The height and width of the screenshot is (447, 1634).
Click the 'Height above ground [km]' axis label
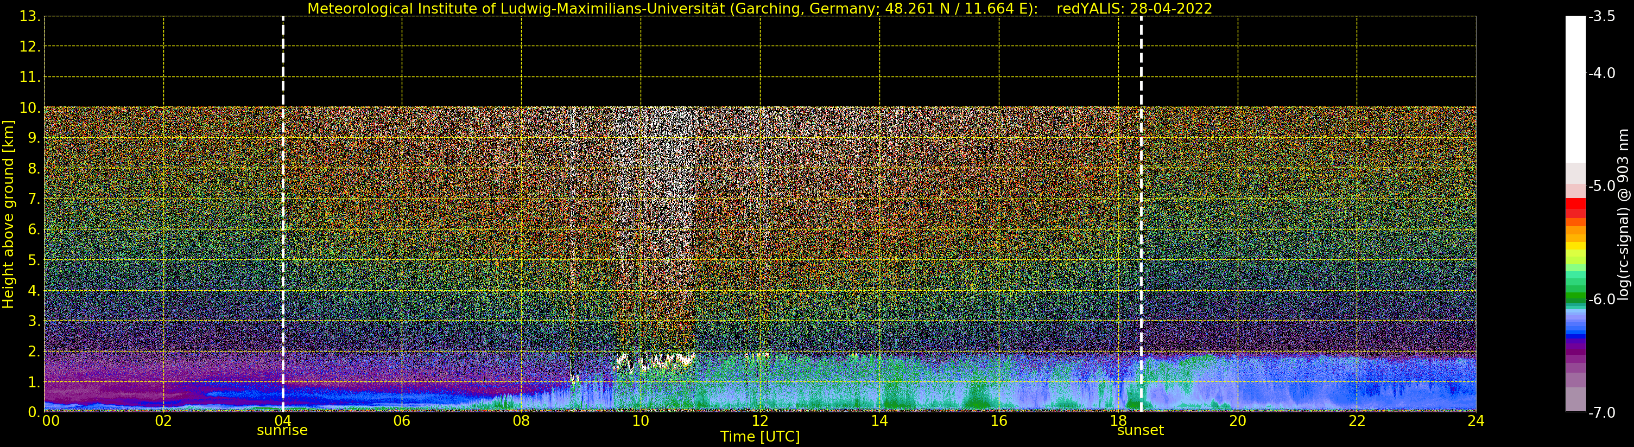tap(8, 214)
